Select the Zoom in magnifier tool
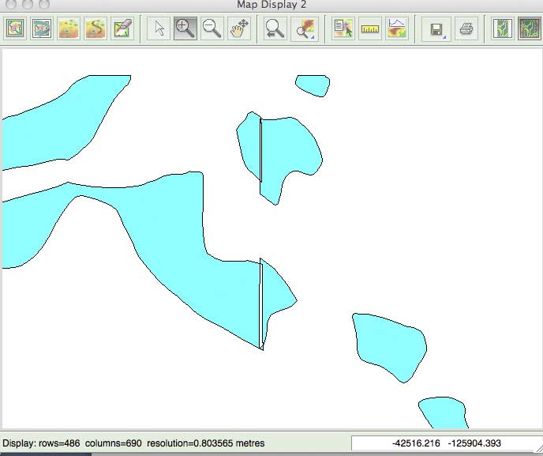 click(x=185, y=28)
